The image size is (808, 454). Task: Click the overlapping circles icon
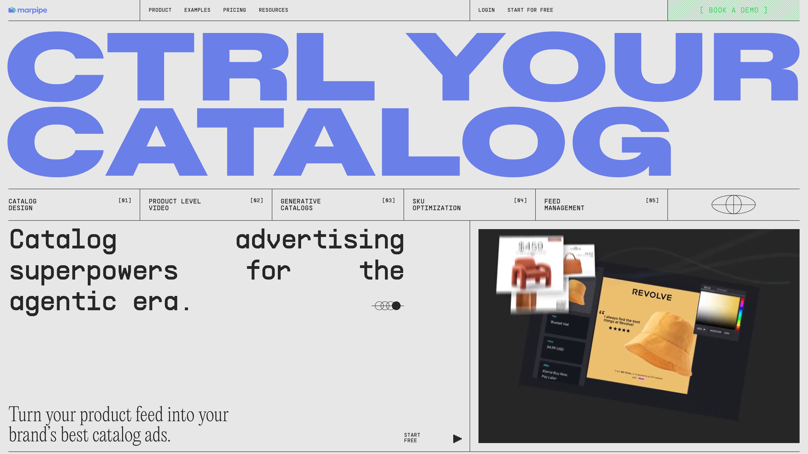[x=388, y=306]
